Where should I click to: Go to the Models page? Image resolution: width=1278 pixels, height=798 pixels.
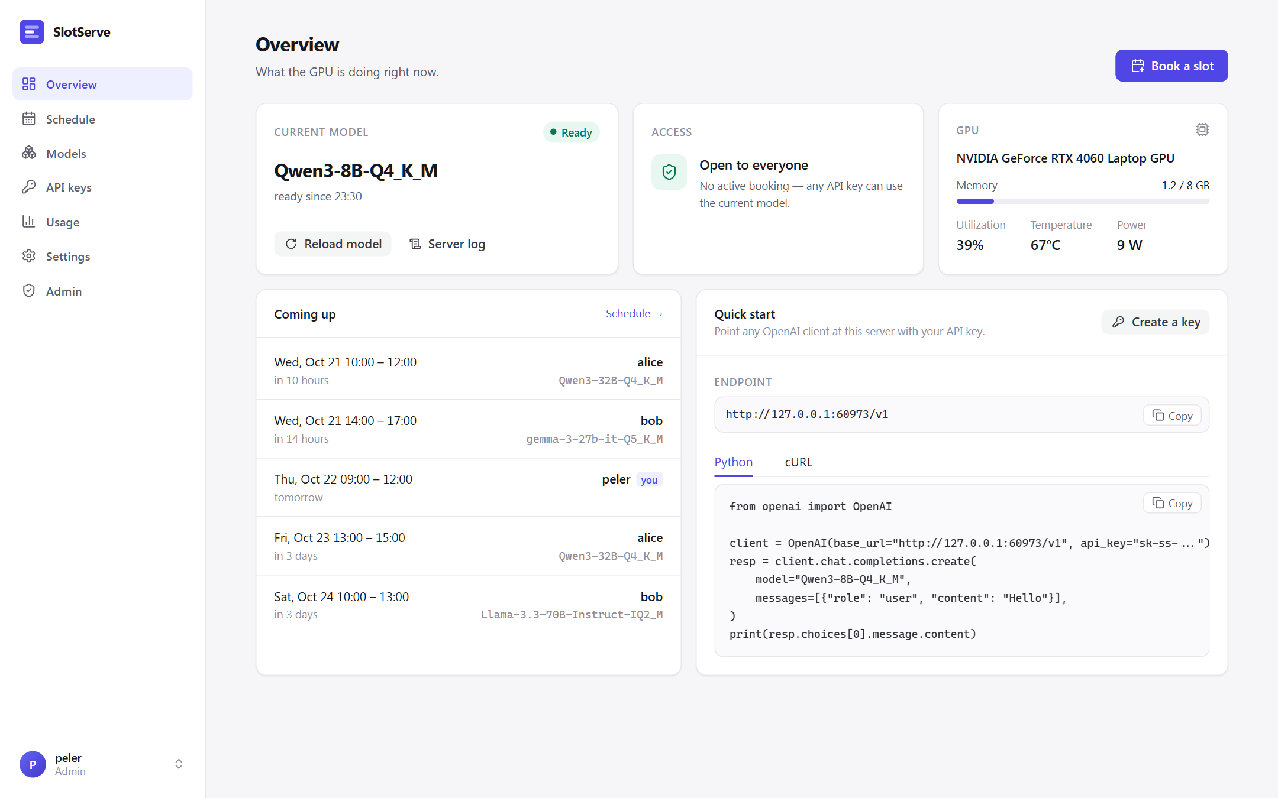click(x=102, y=153)
